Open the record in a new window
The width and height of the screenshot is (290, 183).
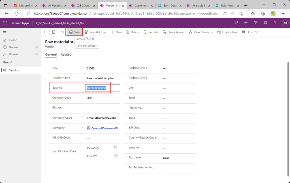62,32
